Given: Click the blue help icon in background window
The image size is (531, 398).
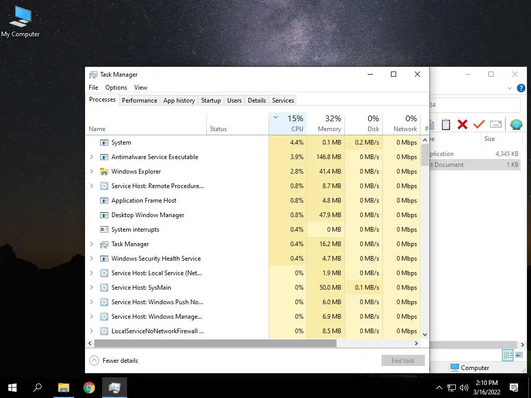Looking at the screenshot, I should [x=521, y=88].
